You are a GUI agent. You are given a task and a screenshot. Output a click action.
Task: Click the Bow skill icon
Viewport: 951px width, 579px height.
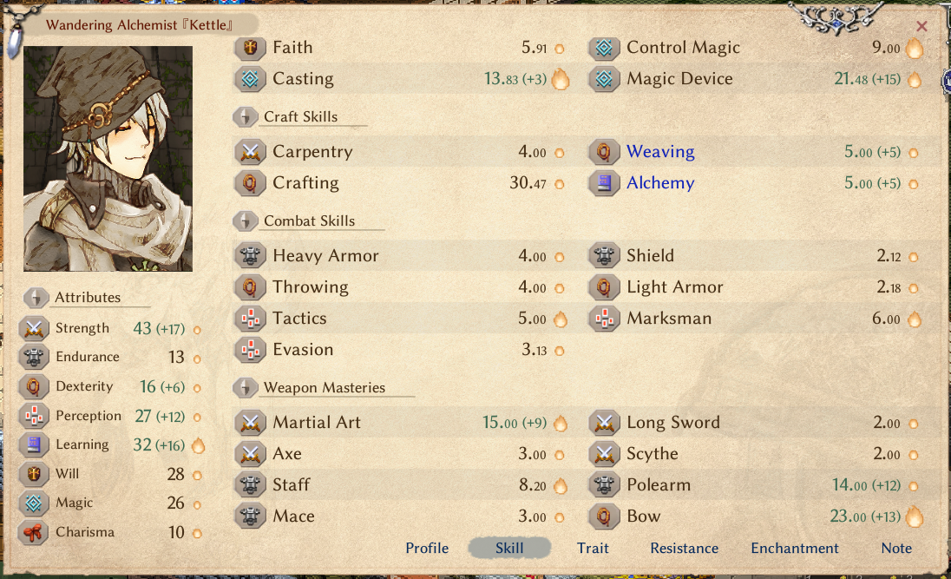(604, 516)
